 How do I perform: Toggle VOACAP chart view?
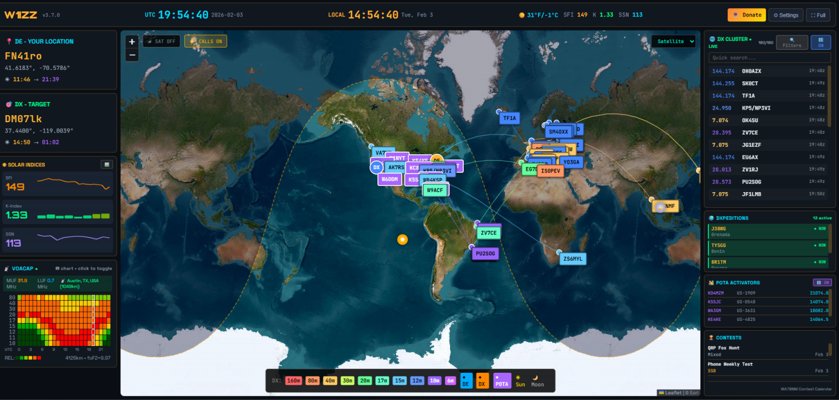82,268
